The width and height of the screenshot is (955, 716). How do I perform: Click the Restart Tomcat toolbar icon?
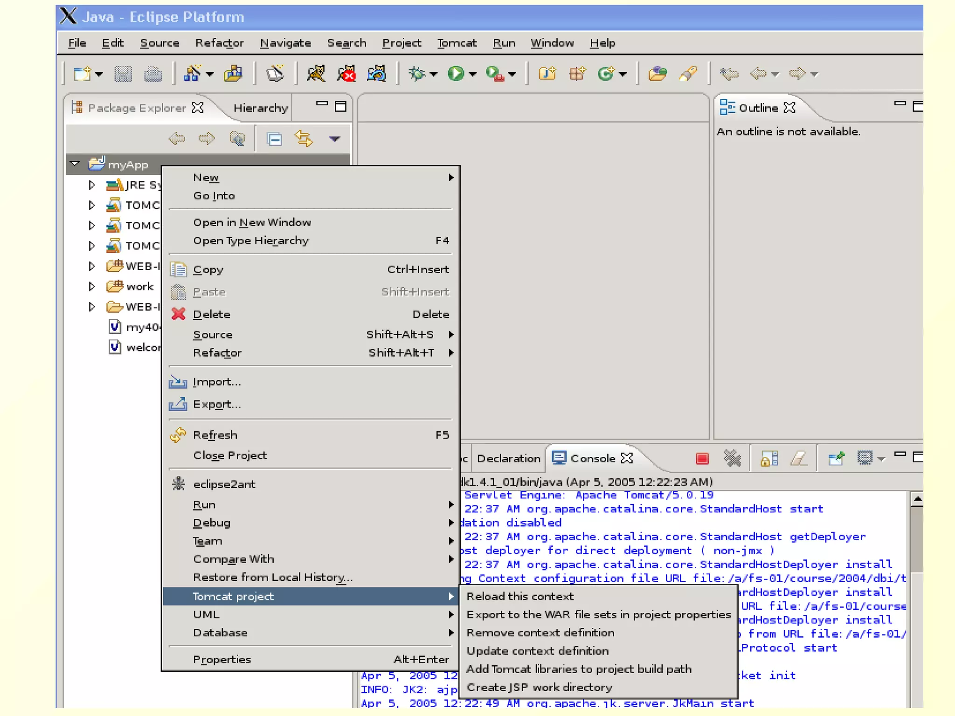(376, 74)
